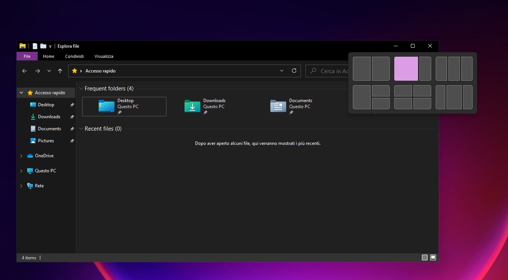508x280 pixels.
Task: Select Accesso rapido in the sidebar
Action: (46, 93)
